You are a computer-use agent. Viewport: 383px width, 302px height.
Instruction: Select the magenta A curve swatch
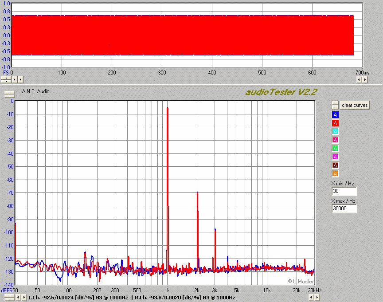click(x=335, y=157)
